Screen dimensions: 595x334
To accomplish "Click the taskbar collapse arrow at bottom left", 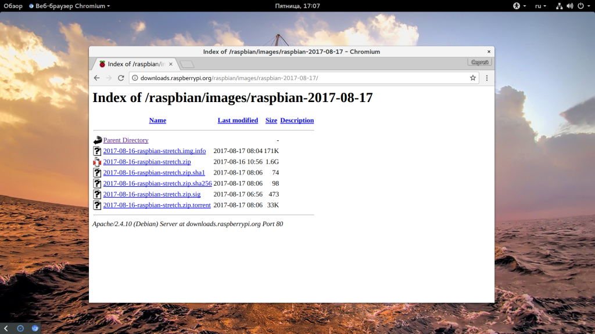I will (6, 328).
